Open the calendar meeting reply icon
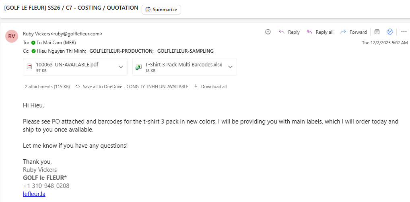The height and width of the screenshot is (202, 410). pos(377,32)
